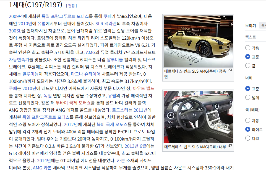Click caption 메르세데스-벤츠 SLS AMG(쿠페) 정측면

[x=195, y=74]
